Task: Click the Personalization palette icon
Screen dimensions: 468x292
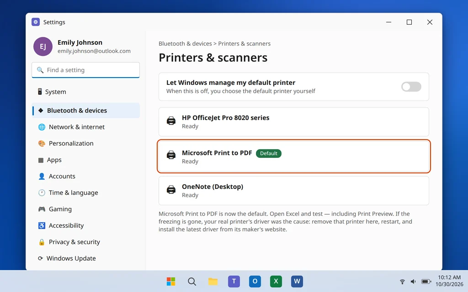Action: click(42, 143)
